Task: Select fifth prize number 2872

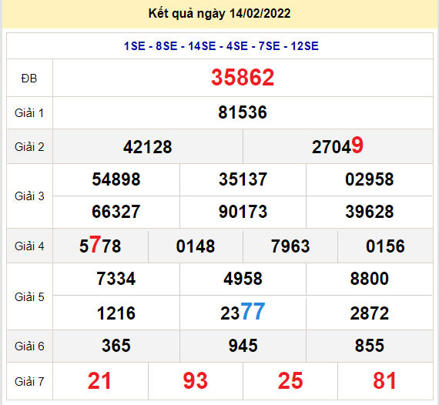Action: (x=369, y=313)
